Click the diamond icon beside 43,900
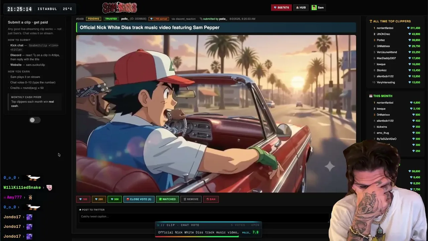The image size is (428, 241). click(x=410, y=34)
